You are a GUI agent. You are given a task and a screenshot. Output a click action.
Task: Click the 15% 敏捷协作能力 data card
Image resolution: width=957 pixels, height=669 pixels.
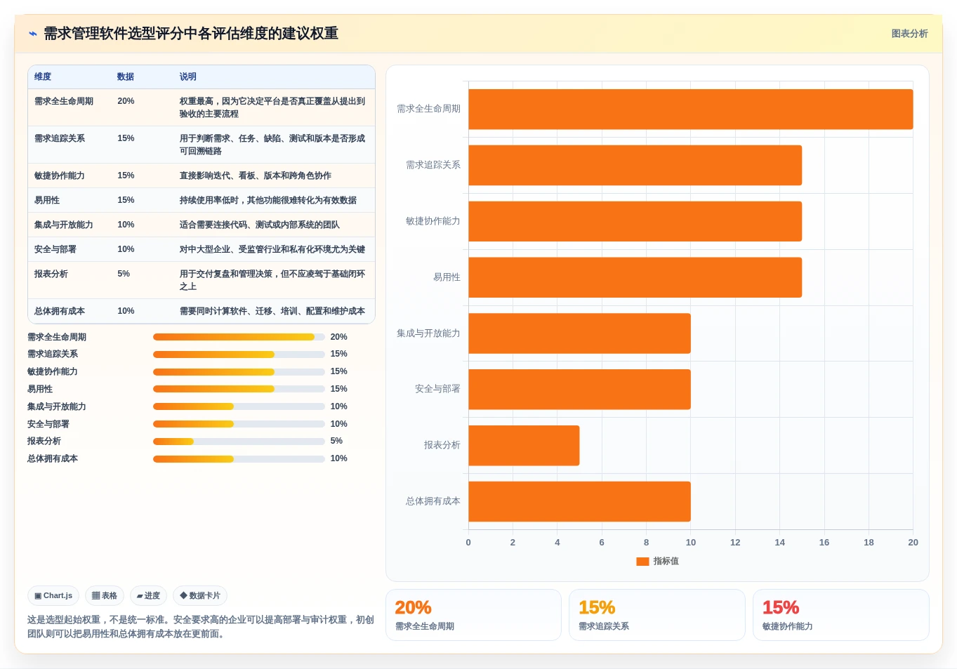(x=841, y=615)
